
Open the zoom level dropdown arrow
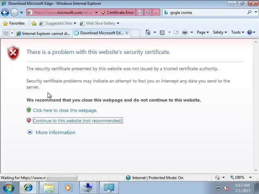coord(250,178)
